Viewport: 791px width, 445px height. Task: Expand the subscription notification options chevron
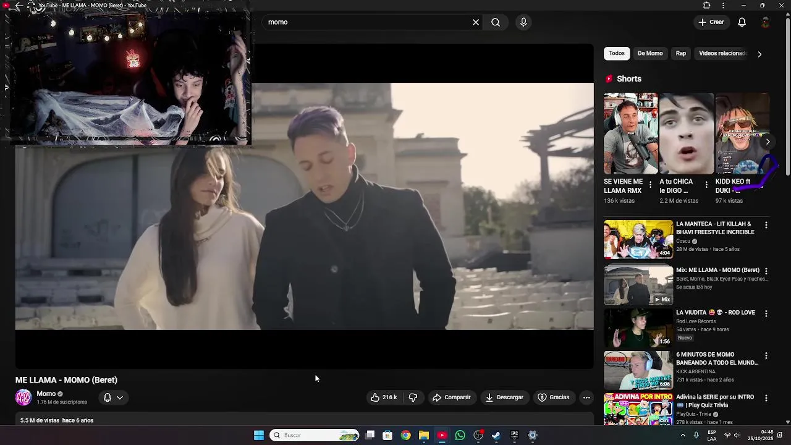point(120,397)
